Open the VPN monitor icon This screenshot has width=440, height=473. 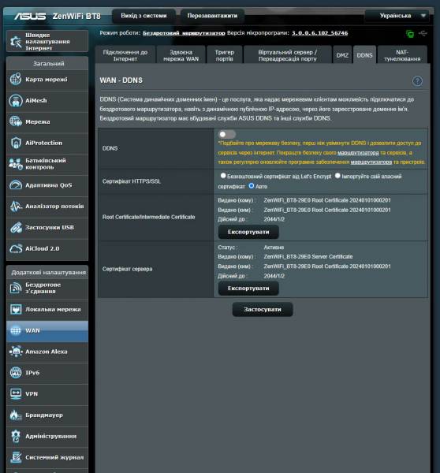tap(16, 394)
